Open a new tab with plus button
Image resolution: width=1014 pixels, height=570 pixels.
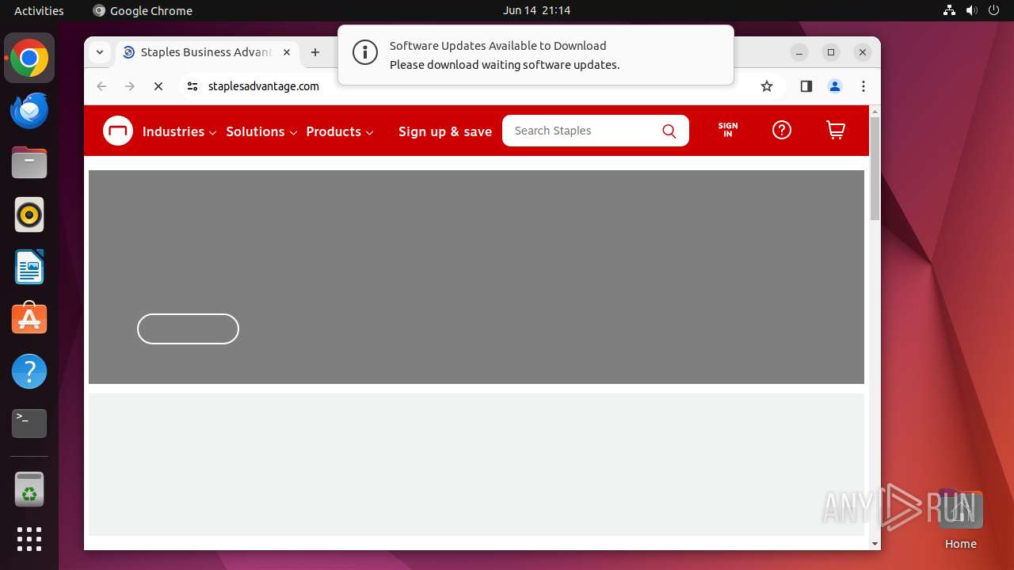pos(315,52)
